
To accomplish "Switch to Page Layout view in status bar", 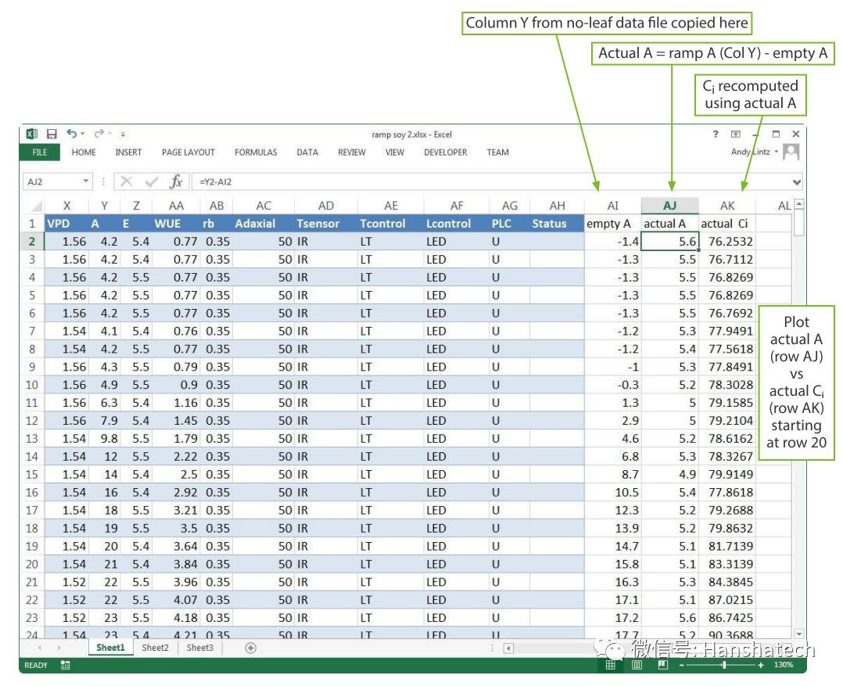I will coord(637,666).
